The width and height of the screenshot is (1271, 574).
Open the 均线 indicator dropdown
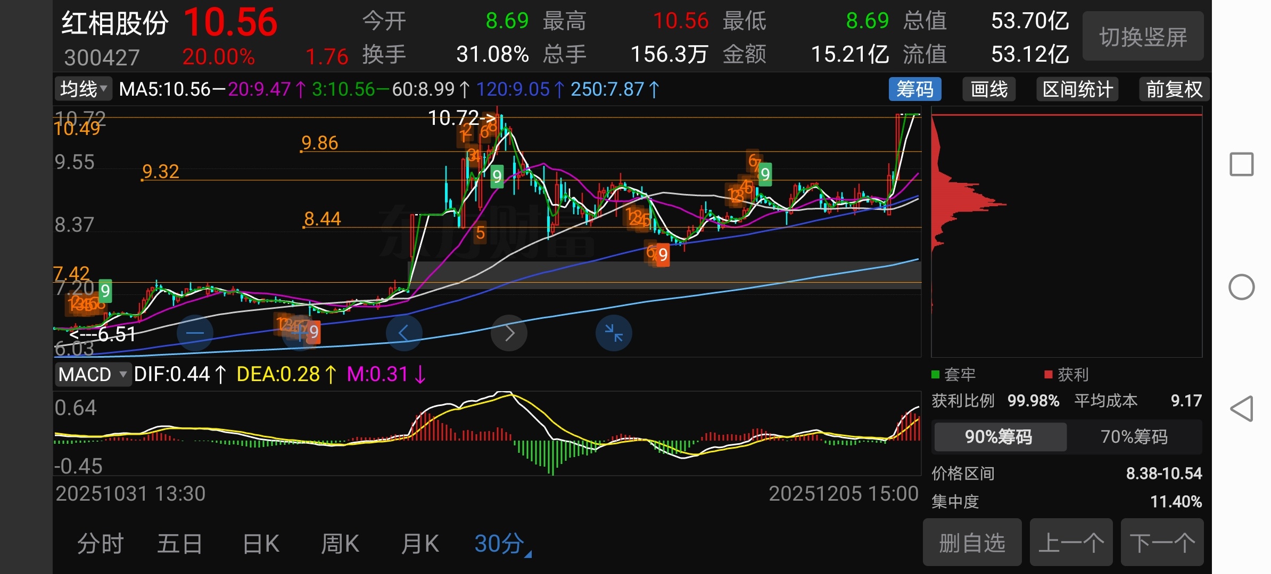point(84,89)
